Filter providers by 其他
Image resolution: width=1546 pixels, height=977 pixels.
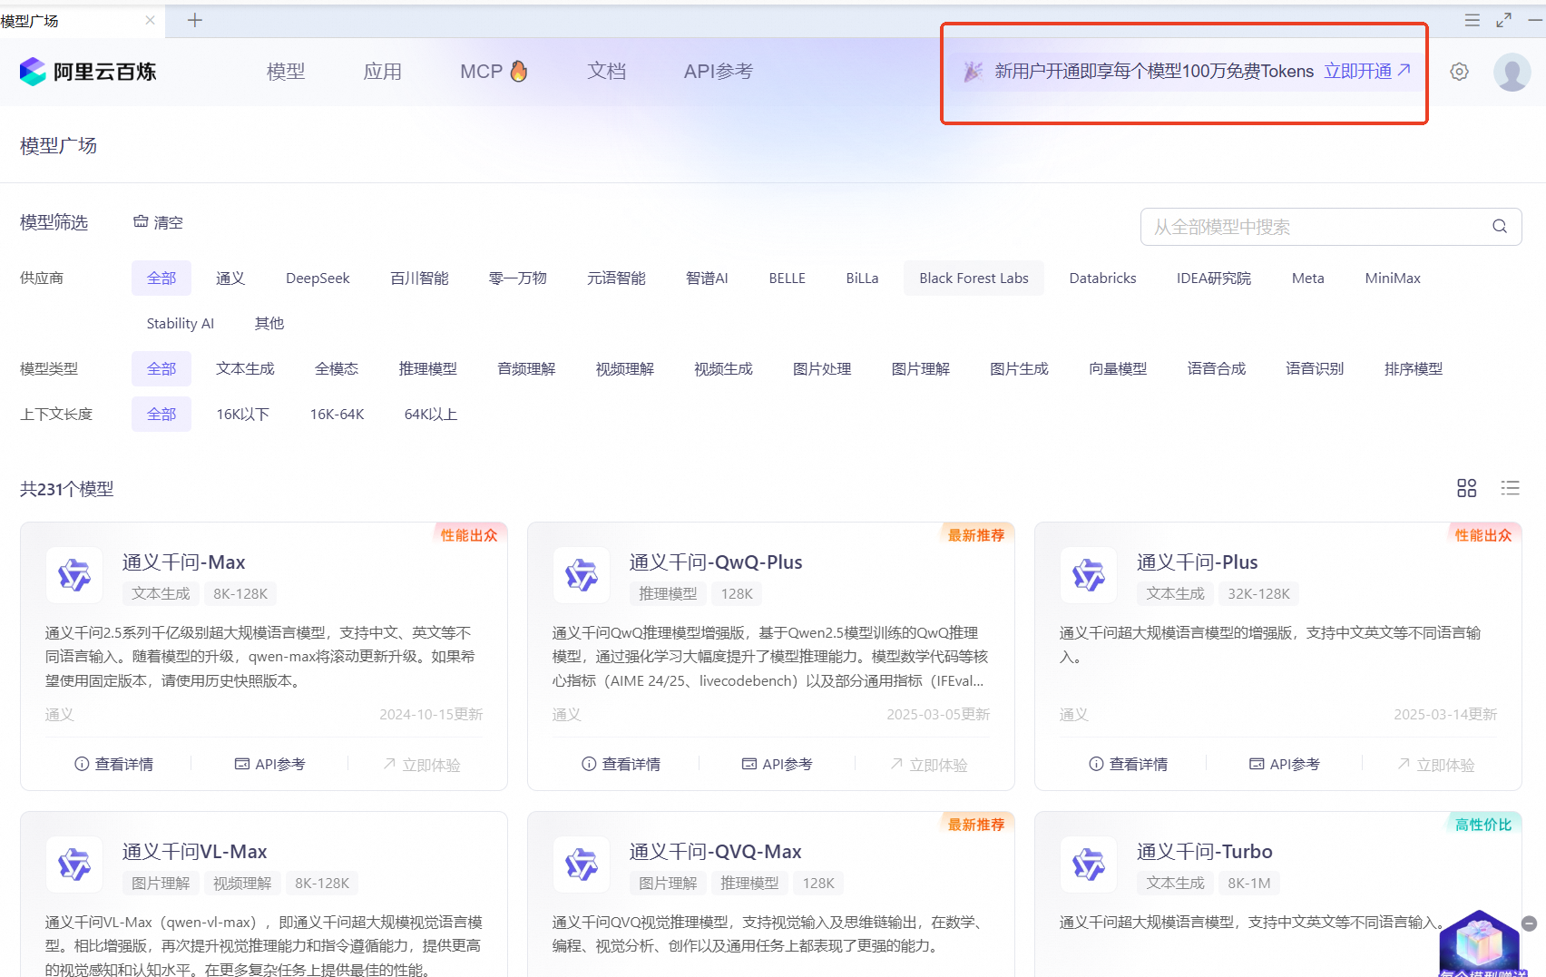click(x=269, y=323)
